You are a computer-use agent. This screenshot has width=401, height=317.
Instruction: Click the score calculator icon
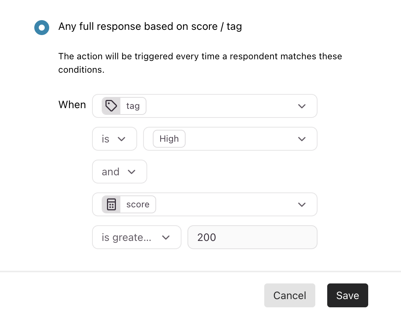coord(111,204)
